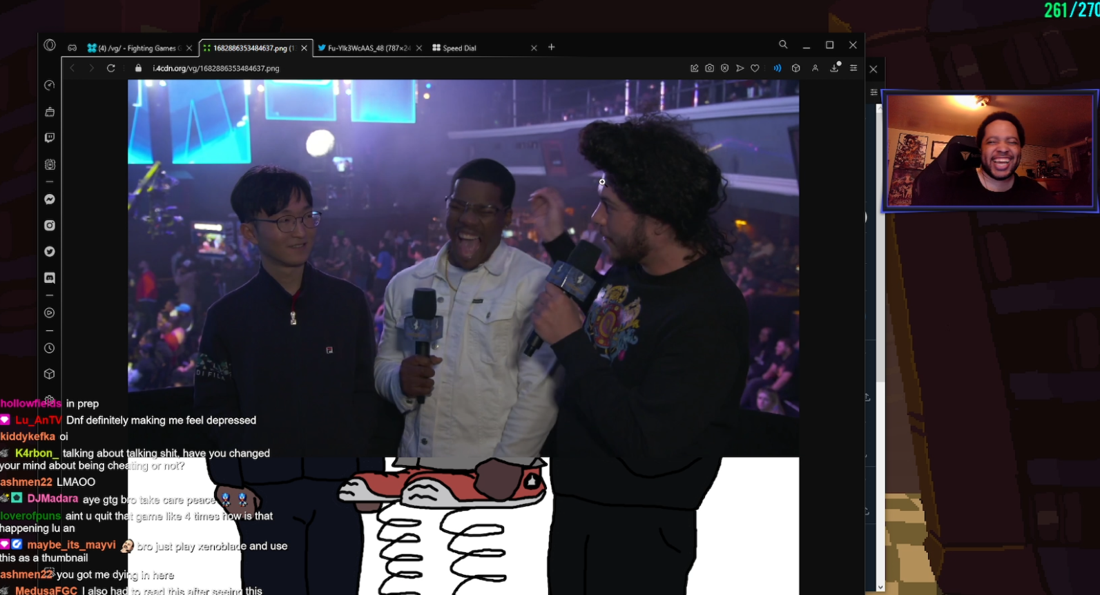This screenshot has width=1100, height=595.
Task: Open Discord in the sidebar
Action: (50, 278)
